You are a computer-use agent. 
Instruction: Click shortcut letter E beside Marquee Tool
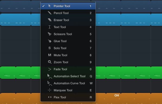[91, 90]
